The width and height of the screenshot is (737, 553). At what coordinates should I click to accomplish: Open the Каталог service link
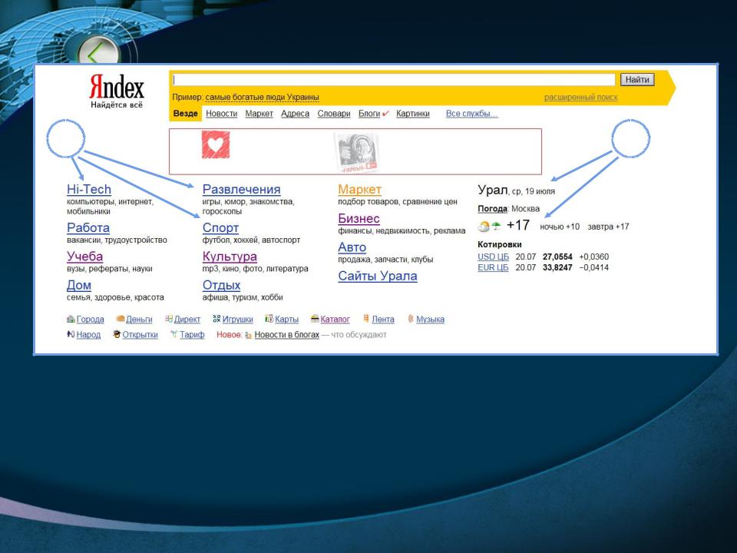pyautogui.click(x=335, y=320)
